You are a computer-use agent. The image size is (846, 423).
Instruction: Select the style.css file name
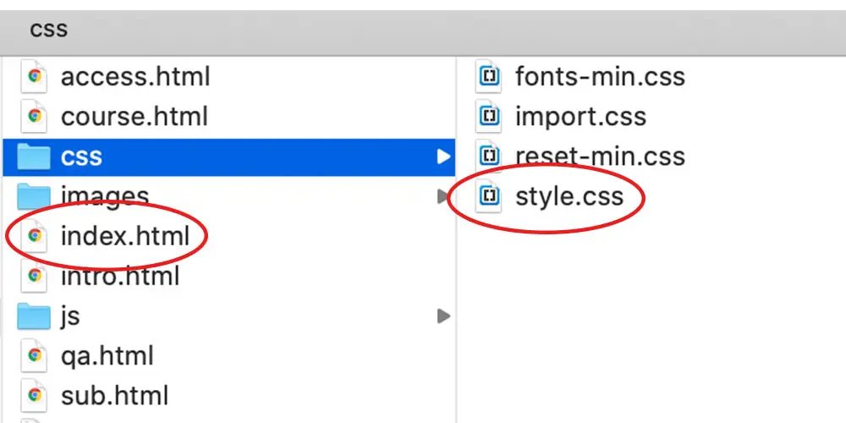tap(569, 197)
